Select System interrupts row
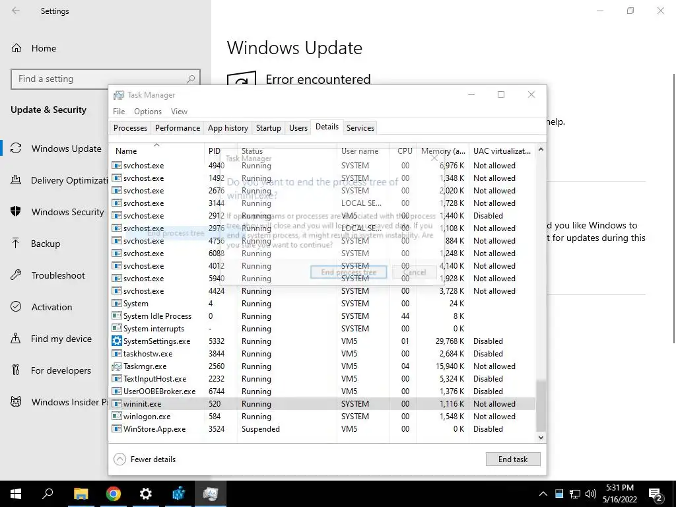 [322, 329]
